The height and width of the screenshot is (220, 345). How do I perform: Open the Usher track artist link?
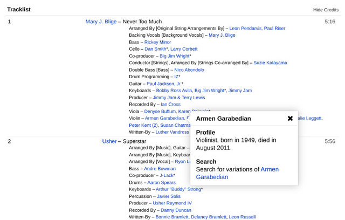point(109,141)
